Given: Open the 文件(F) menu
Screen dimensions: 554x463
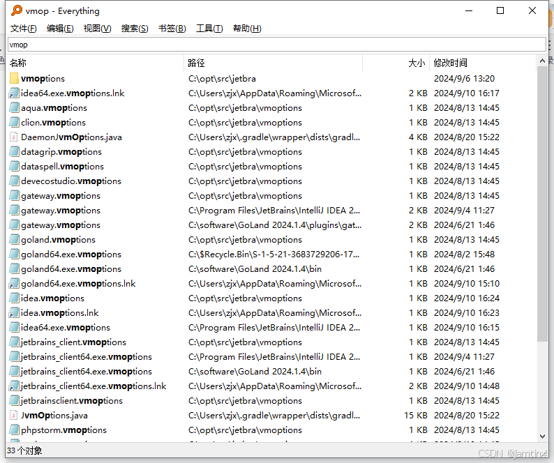Looking at the screenshot, I should point(23,29).
